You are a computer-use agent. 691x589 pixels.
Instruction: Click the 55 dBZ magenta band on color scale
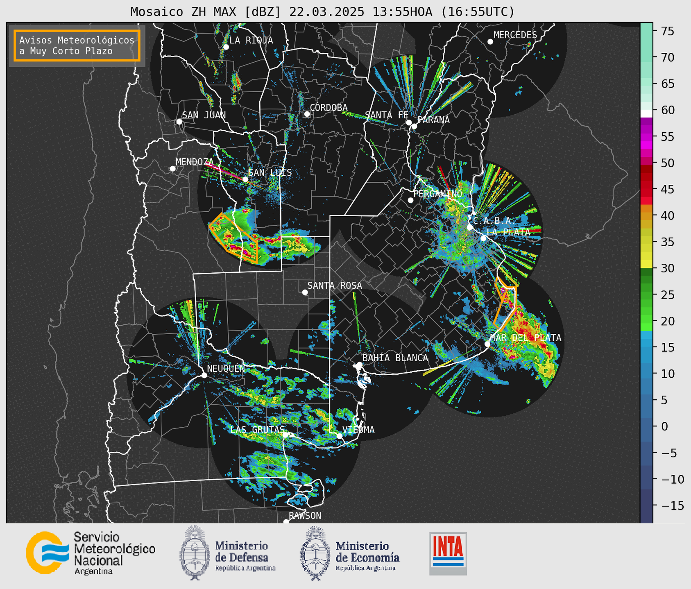click(646, 136)
